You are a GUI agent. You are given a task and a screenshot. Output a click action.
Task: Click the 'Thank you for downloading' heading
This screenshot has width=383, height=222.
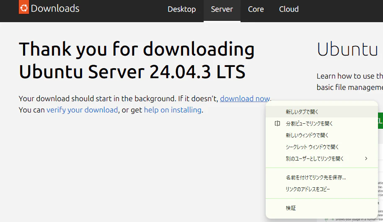click(x=137, y=60)
